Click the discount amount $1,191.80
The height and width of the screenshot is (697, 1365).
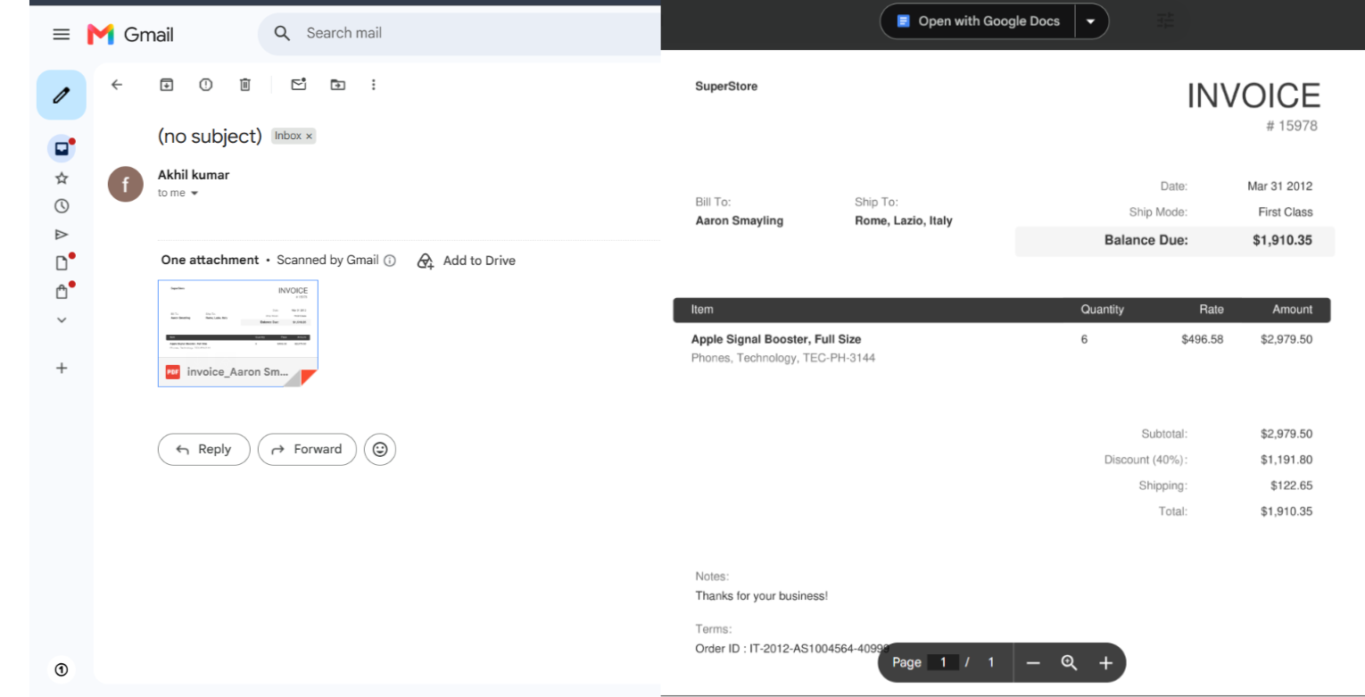click(1286, 460)
